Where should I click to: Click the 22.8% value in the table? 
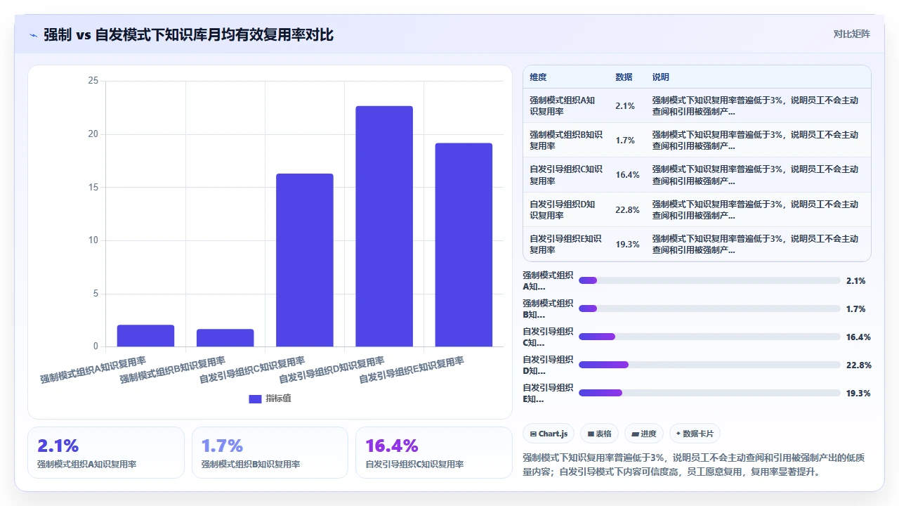click(x=627, y=209)
